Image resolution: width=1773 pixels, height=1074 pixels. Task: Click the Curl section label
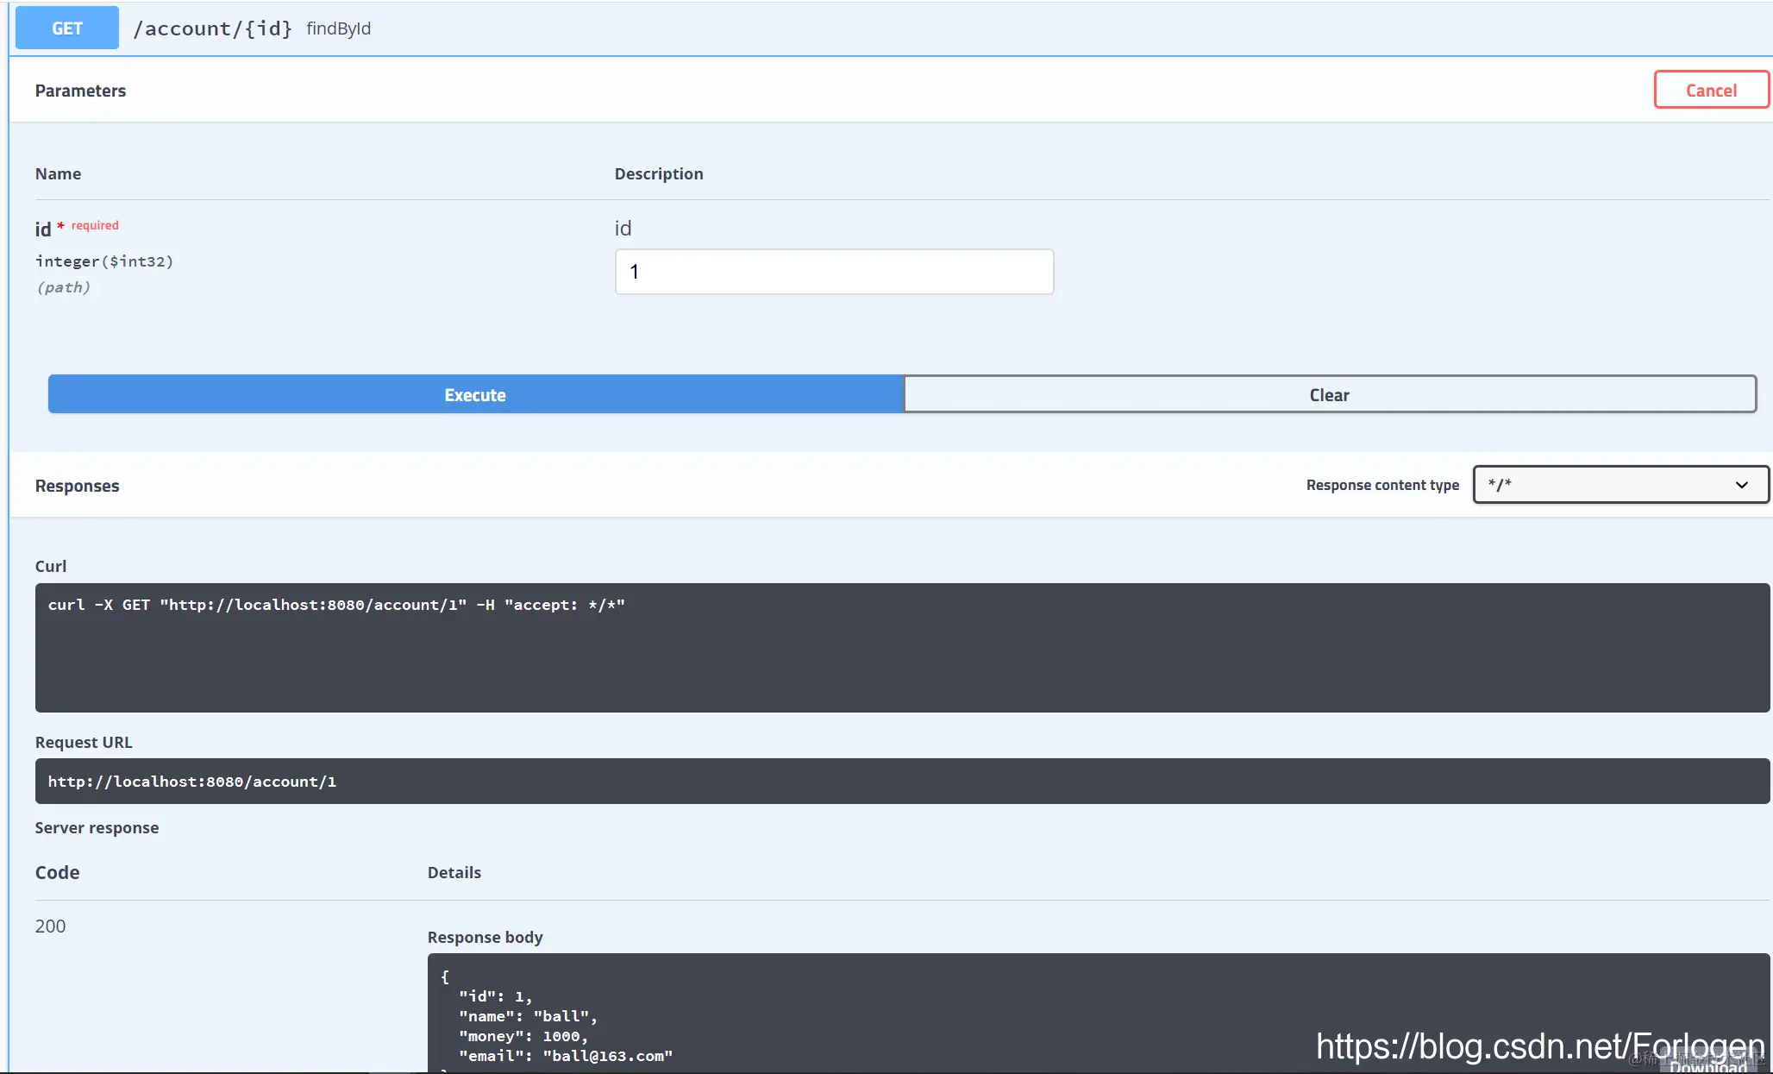[x=51, y=566]
